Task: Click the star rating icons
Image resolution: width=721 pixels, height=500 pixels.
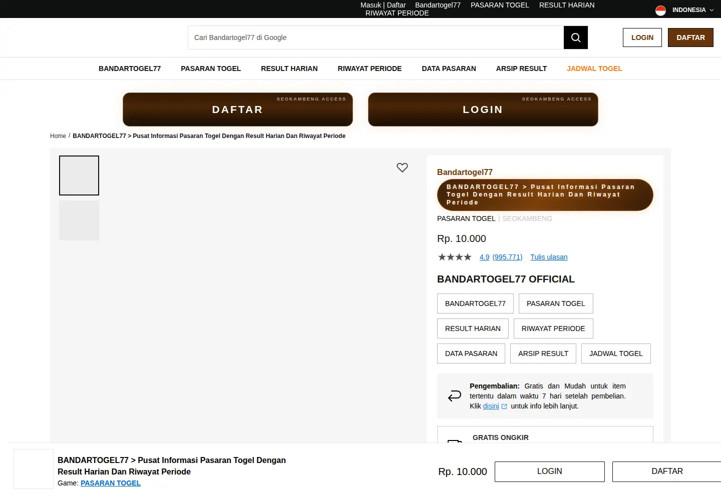Action: 455,257
